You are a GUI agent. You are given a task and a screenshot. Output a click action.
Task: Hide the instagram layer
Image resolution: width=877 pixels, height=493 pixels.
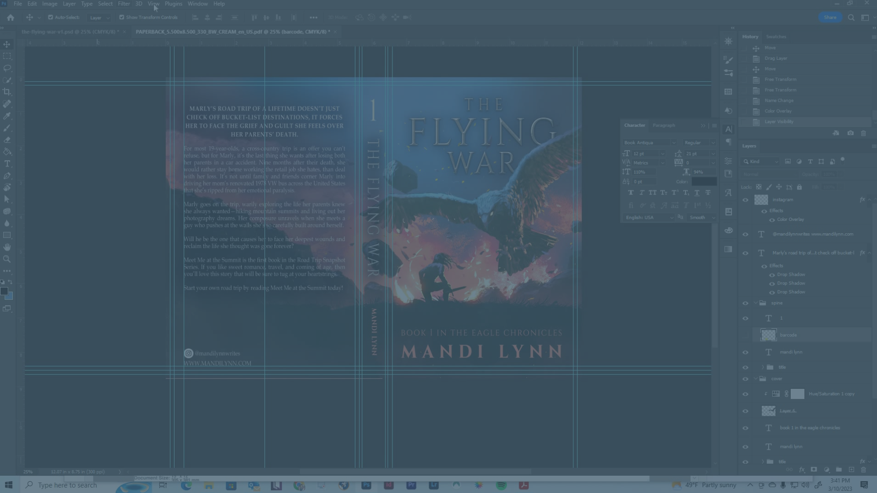coord(745,200)
